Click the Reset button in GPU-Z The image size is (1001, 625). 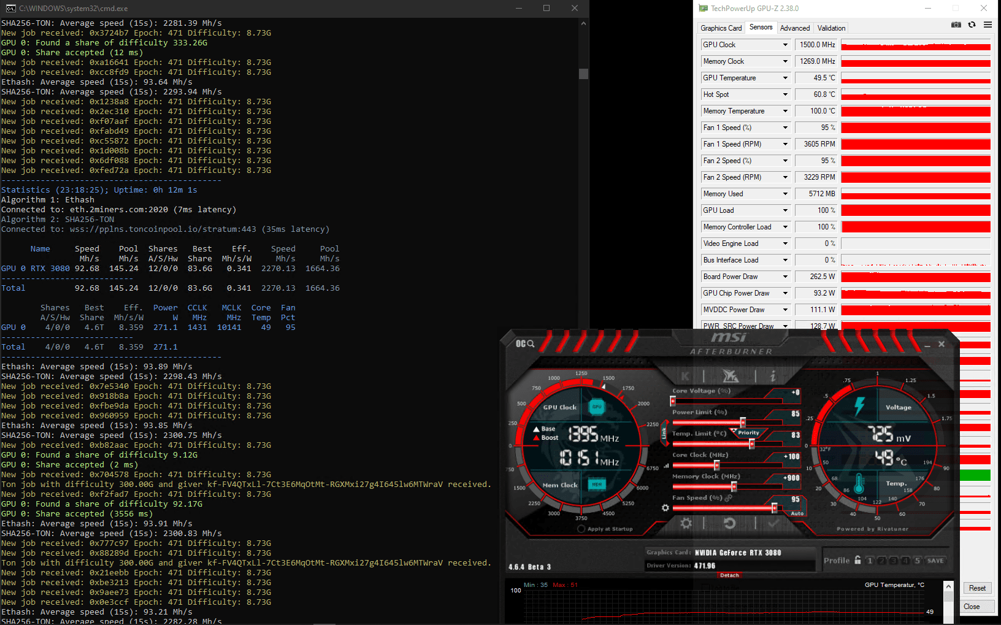[977, 588]
